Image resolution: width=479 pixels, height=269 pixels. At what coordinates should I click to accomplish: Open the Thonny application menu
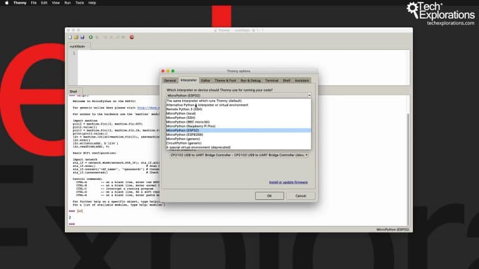pyautogui.click(x=20, y=2)
